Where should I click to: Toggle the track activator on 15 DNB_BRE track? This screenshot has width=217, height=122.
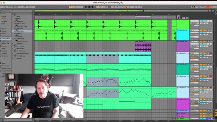pos(203,42)
